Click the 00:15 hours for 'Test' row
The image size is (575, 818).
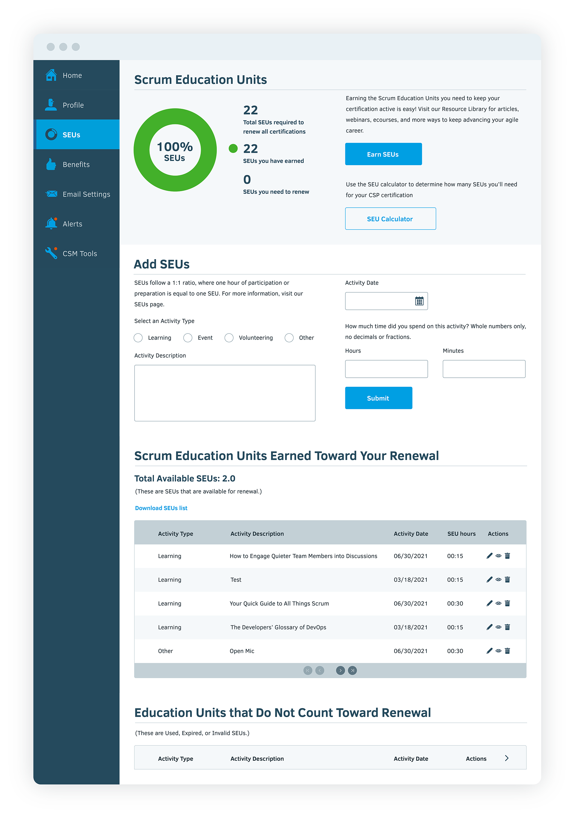pos(455,580)
